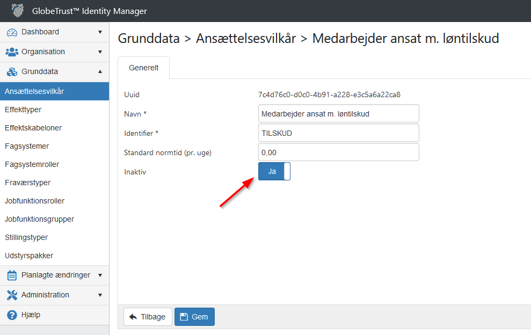The height and width of the screenshot is (335, 531).
Task: Click the GlobeTrust fingerprint logo icon
Action: coord(17,11)
